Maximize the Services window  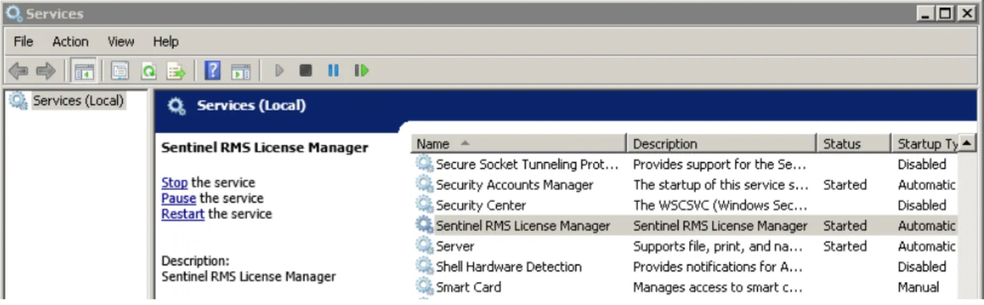(x=945, y=13)
